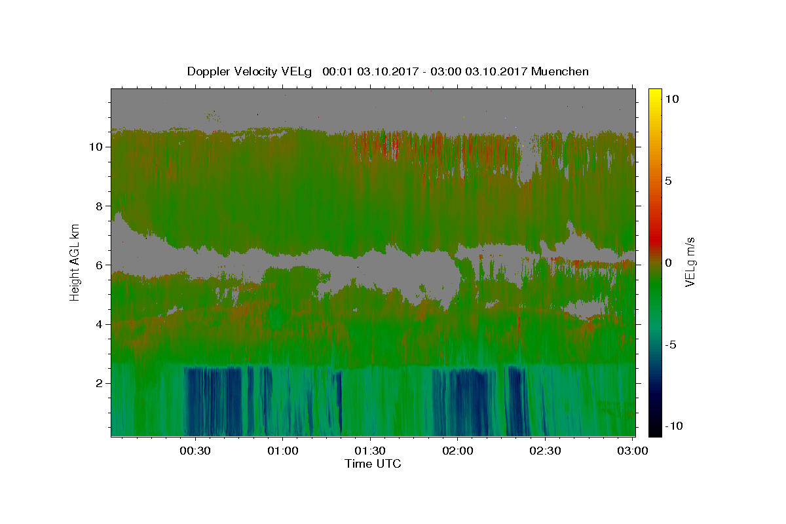Click the height tick label 4

click(x=98, y=324)
